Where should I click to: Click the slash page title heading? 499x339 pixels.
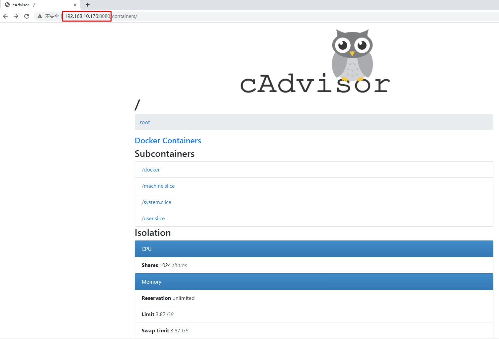(137, 105)
